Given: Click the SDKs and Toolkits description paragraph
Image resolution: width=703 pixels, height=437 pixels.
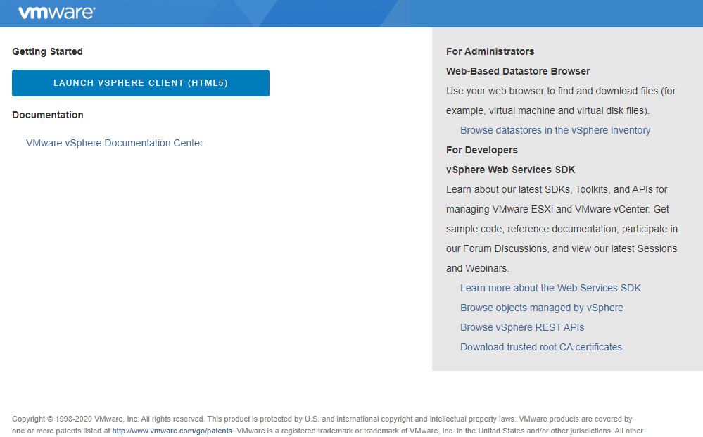Looking at the screenshot, I should [x=562, y=229].
